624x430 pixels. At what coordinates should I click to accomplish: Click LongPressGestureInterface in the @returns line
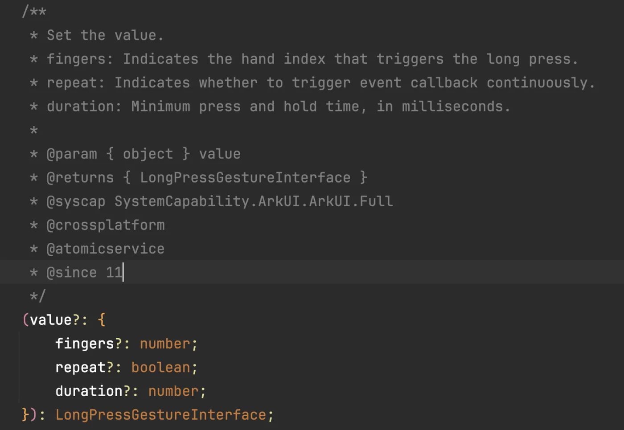(245, 178)
